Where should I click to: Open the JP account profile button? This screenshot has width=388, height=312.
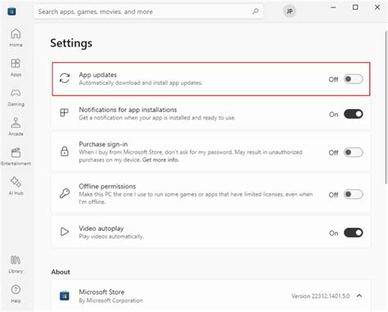[x=290, y=11]
